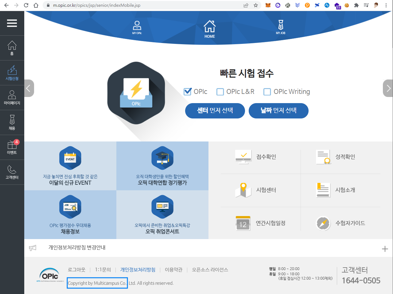Open Chrome profile avatar

click(376, 5)
